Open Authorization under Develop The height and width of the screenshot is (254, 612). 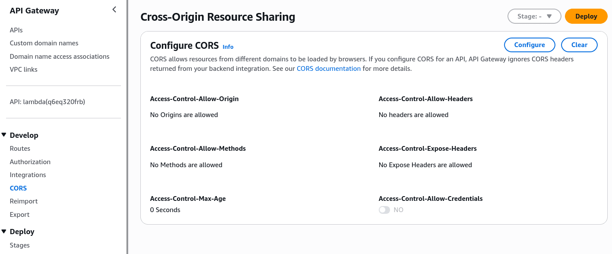pos(30,162)
